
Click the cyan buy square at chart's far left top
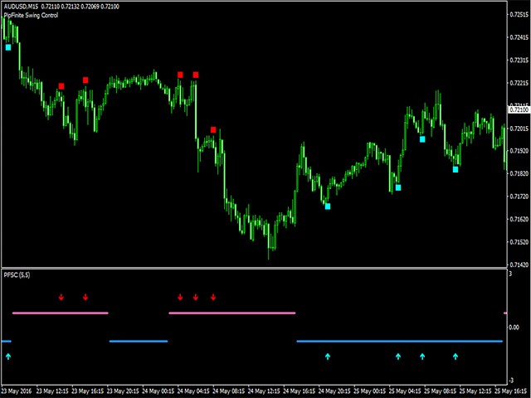pyautogui.click(x=8, y=47)
